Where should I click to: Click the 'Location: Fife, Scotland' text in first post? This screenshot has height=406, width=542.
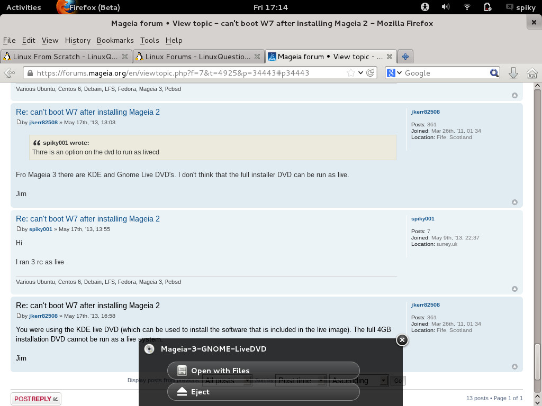(441, 137)
